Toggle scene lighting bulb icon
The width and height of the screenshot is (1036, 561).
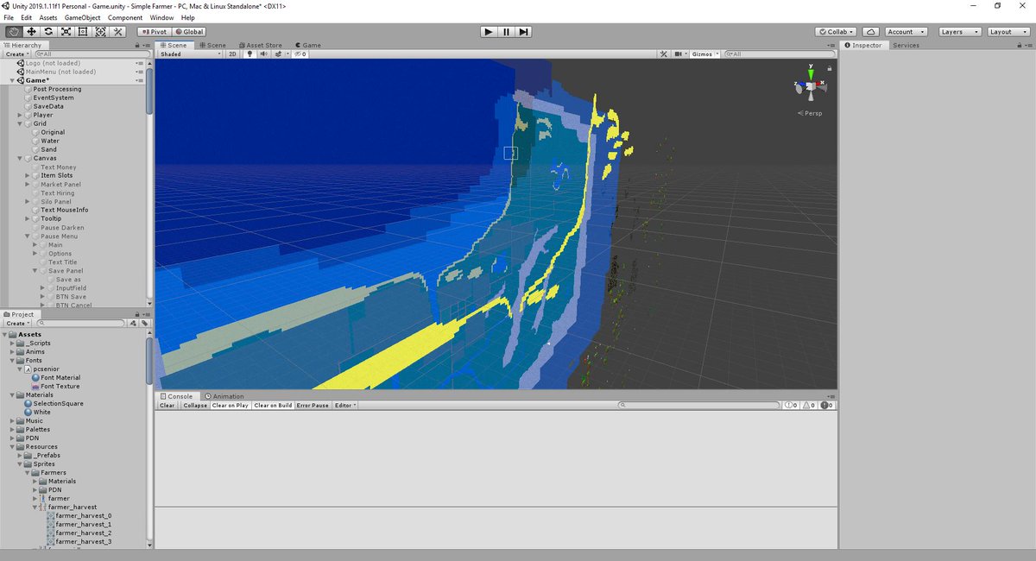(x=250, y=54)
